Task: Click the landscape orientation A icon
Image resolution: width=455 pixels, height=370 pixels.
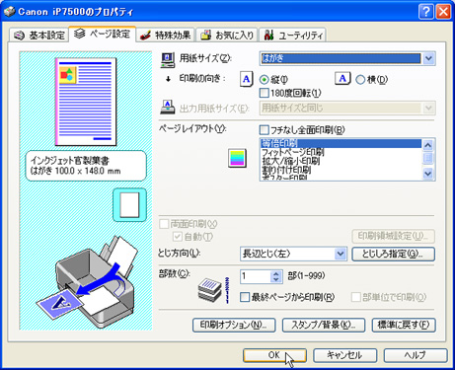Action: 342,79
